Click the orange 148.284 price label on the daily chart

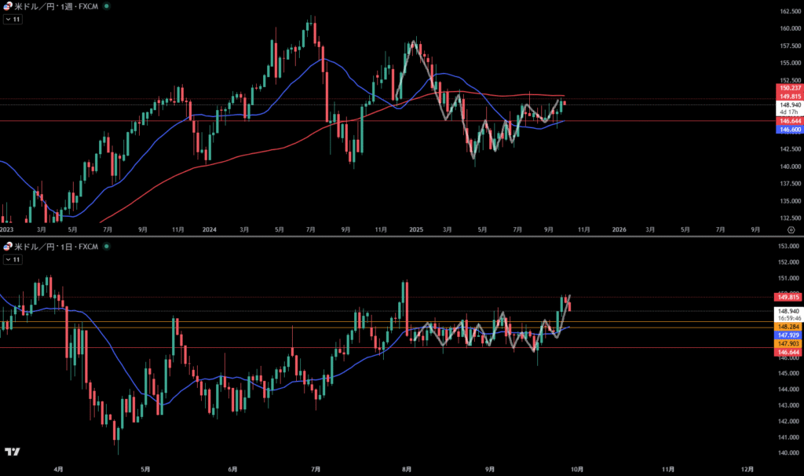[x=788, y=326]
